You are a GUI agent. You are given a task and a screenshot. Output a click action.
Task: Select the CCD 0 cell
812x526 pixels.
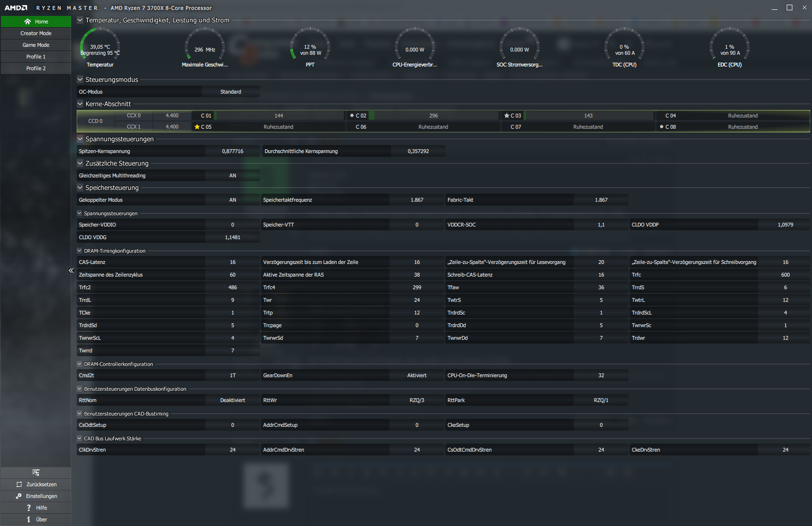[x=95, y=121]
